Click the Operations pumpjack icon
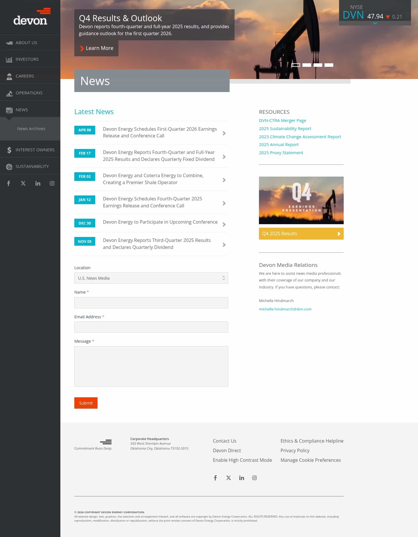Screen dimensions: 418x537 point(9,93)
